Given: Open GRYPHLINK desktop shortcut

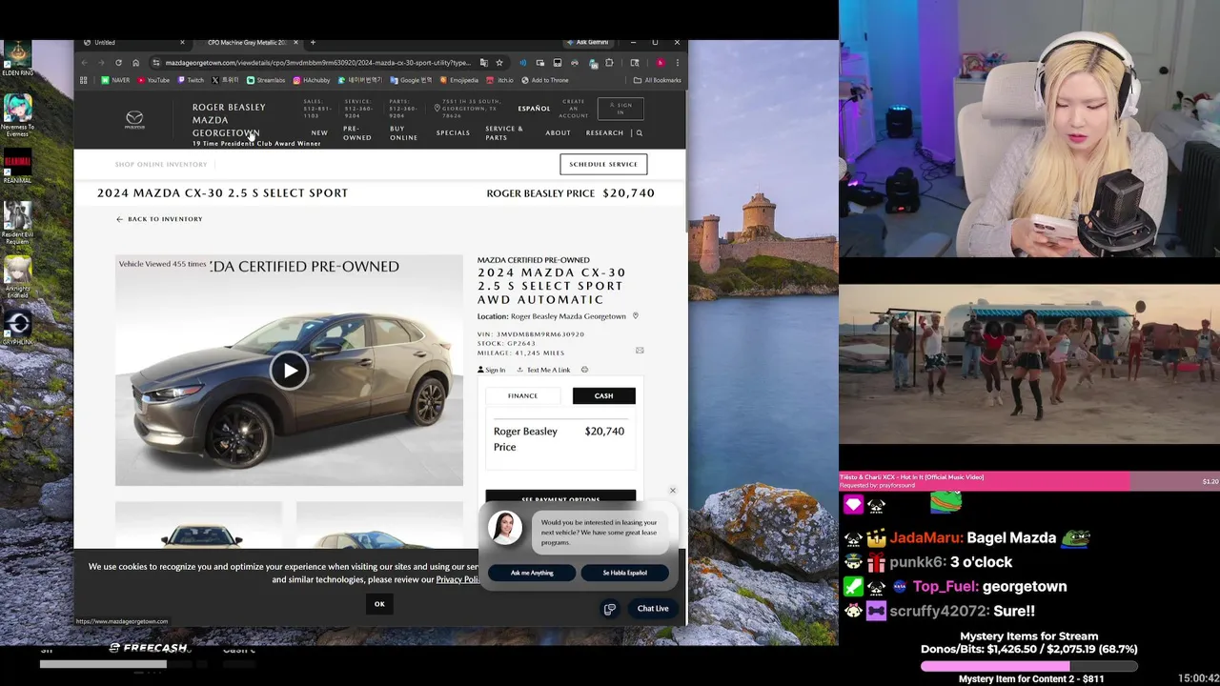Looking at the screenshot, I should [x=17, y=327].
